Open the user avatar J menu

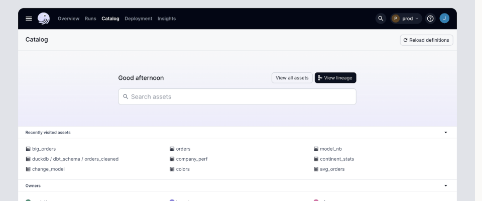tap(444, 19)
